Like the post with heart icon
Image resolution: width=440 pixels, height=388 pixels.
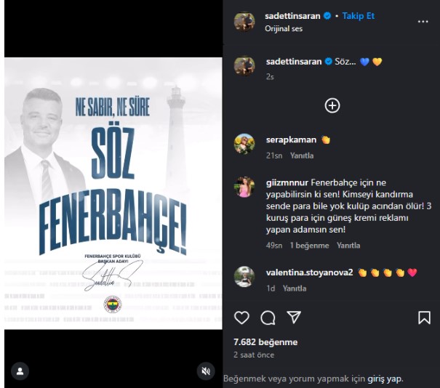pyautogui.click(x=241, y=318)
